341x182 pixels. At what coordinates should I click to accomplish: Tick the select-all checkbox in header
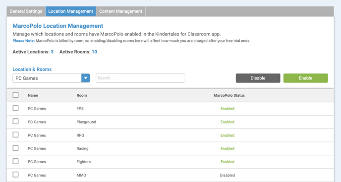pyautogui.click(x=15, y=95)
